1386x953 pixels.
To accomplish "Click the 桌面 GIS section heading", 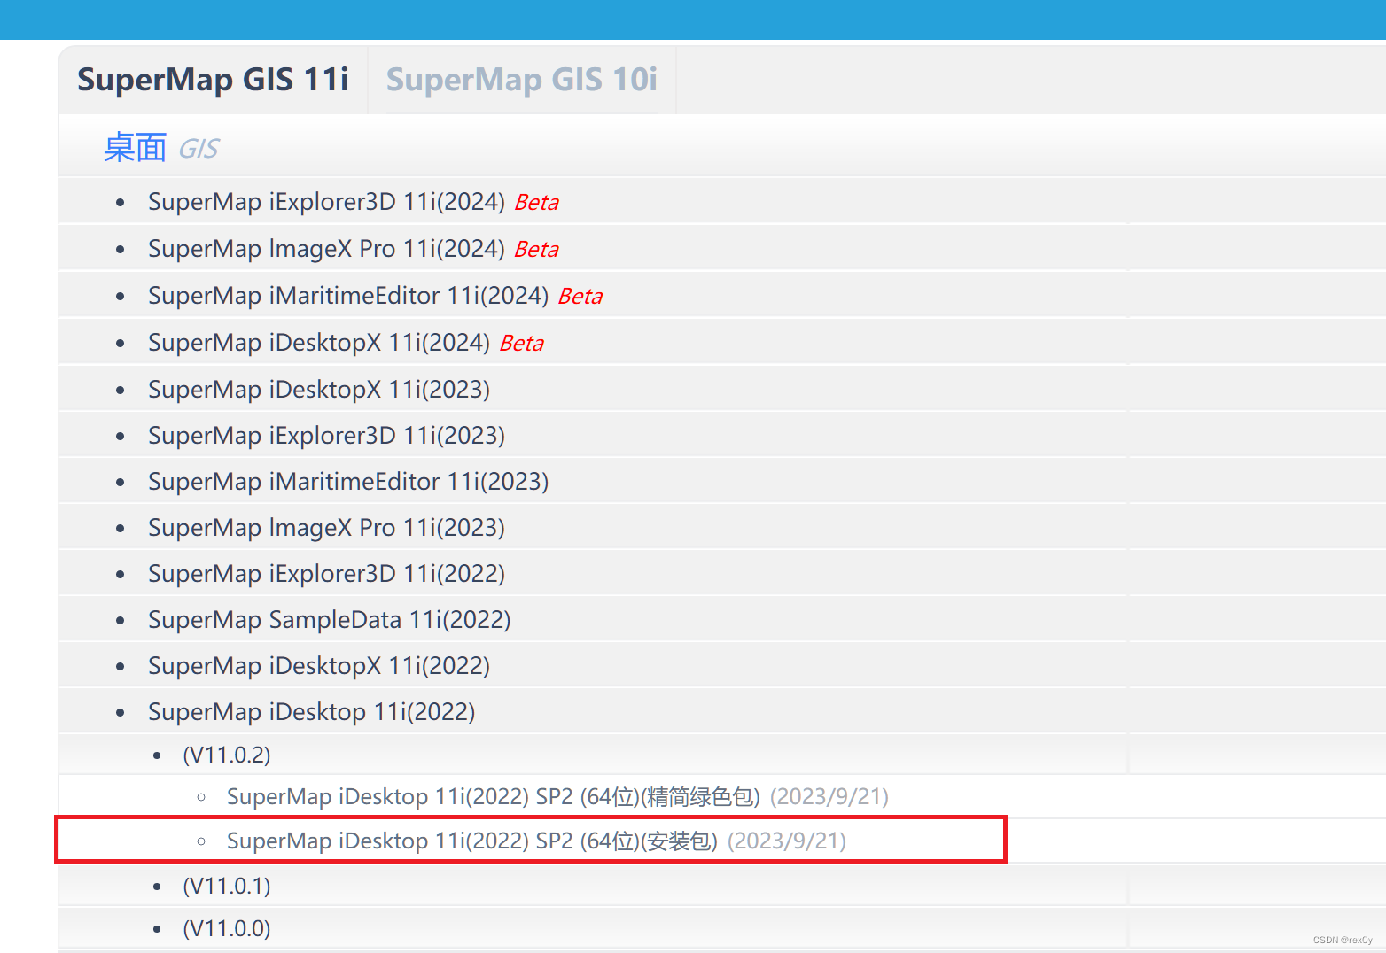I will tap(161, 148).
